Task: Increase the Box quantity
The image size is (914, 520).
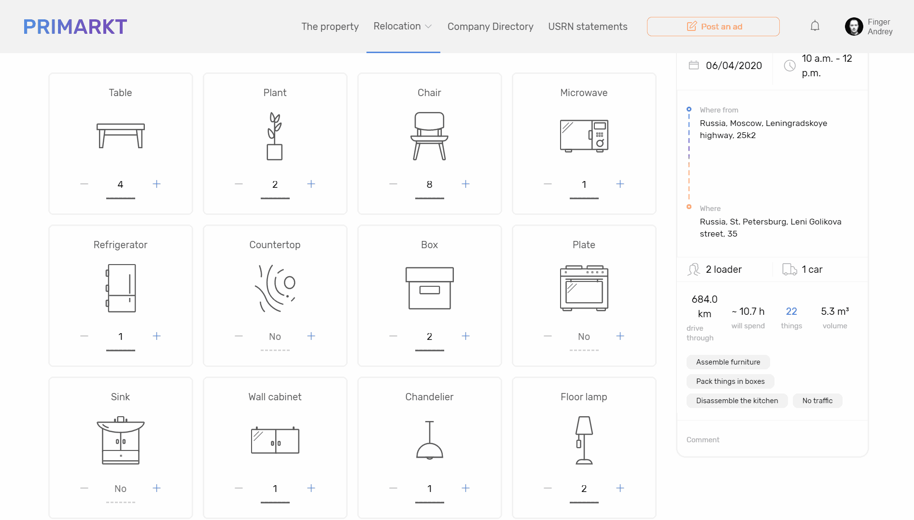Action: point(465,336)
